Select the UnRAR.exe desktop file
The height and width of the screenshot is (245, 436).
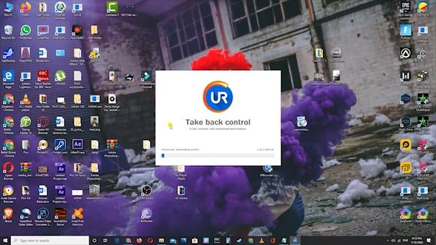pyautogui.click(x=95, y=101)
